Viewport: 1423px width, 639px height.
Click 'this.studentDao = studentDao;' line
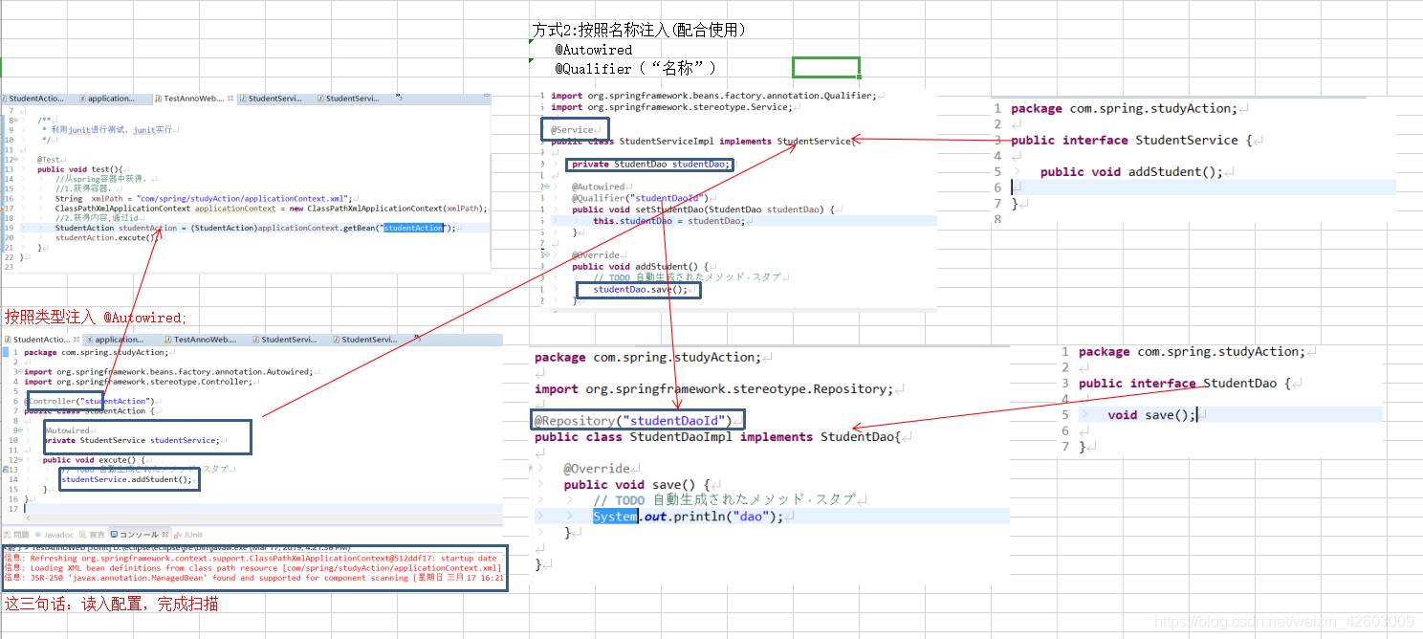(x=668, y=221)
